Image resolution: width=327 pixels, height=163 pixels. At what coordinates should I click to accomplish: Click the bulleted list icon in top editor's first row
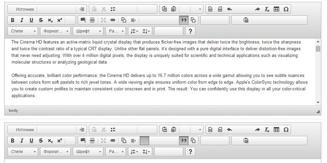click(113, 9)
